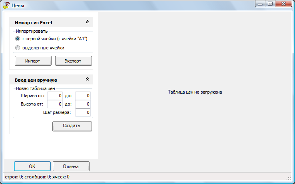The height and width of the screenshot is (184, 295).
Task: Select 'с первой ячейки' radio option
Action: tap(18, 39)
